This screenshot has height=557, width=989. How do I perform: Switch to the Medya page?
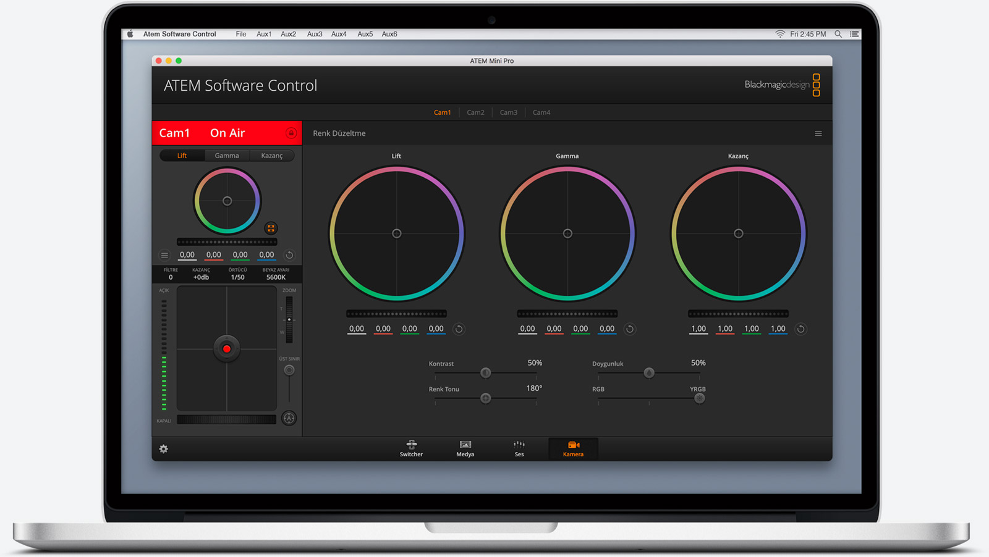point(464,448)
